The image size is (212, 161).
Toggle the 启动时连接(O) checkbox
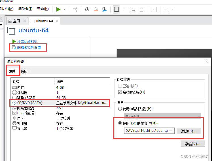tap(120, 92)
